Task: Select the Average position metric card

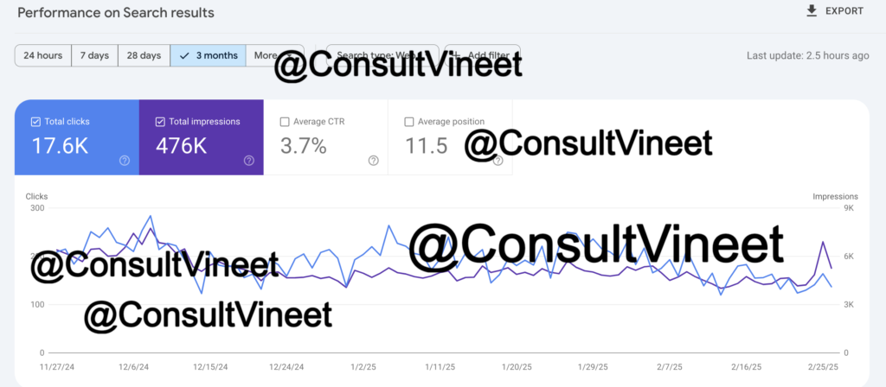Action: point(450,137)
